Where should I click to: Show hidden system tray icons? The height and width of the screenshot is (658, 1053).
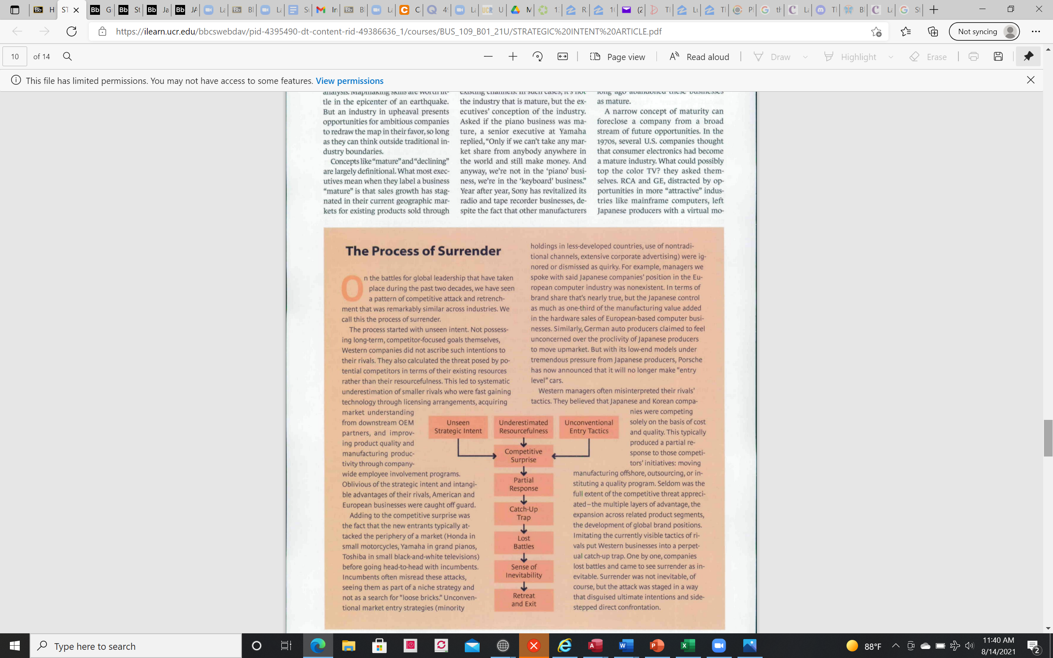pos(895,646)
